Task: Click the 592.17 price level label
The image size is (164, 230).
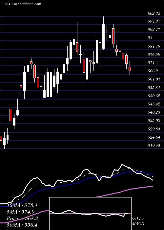Action: [x=154, y=30]
